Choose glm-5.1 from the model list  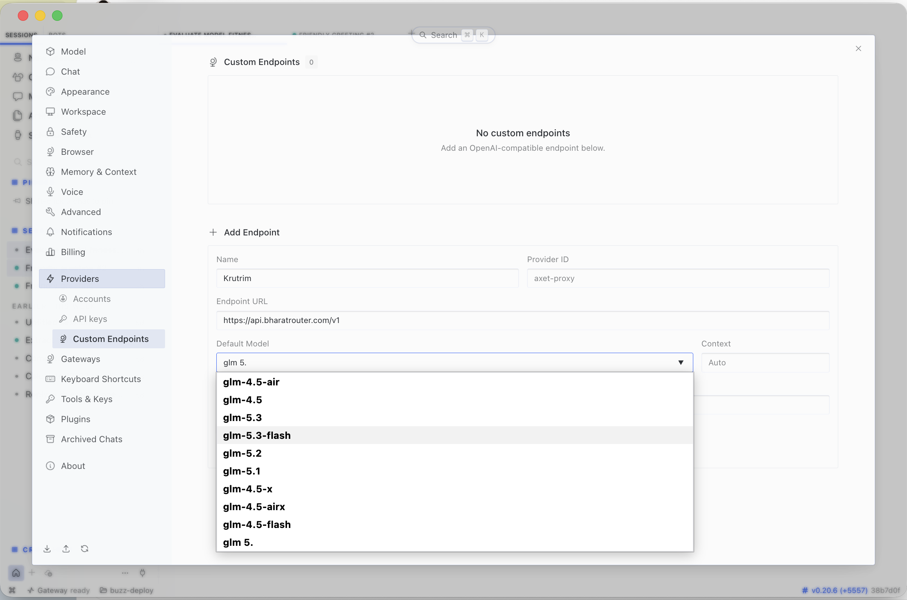point(455,471)
